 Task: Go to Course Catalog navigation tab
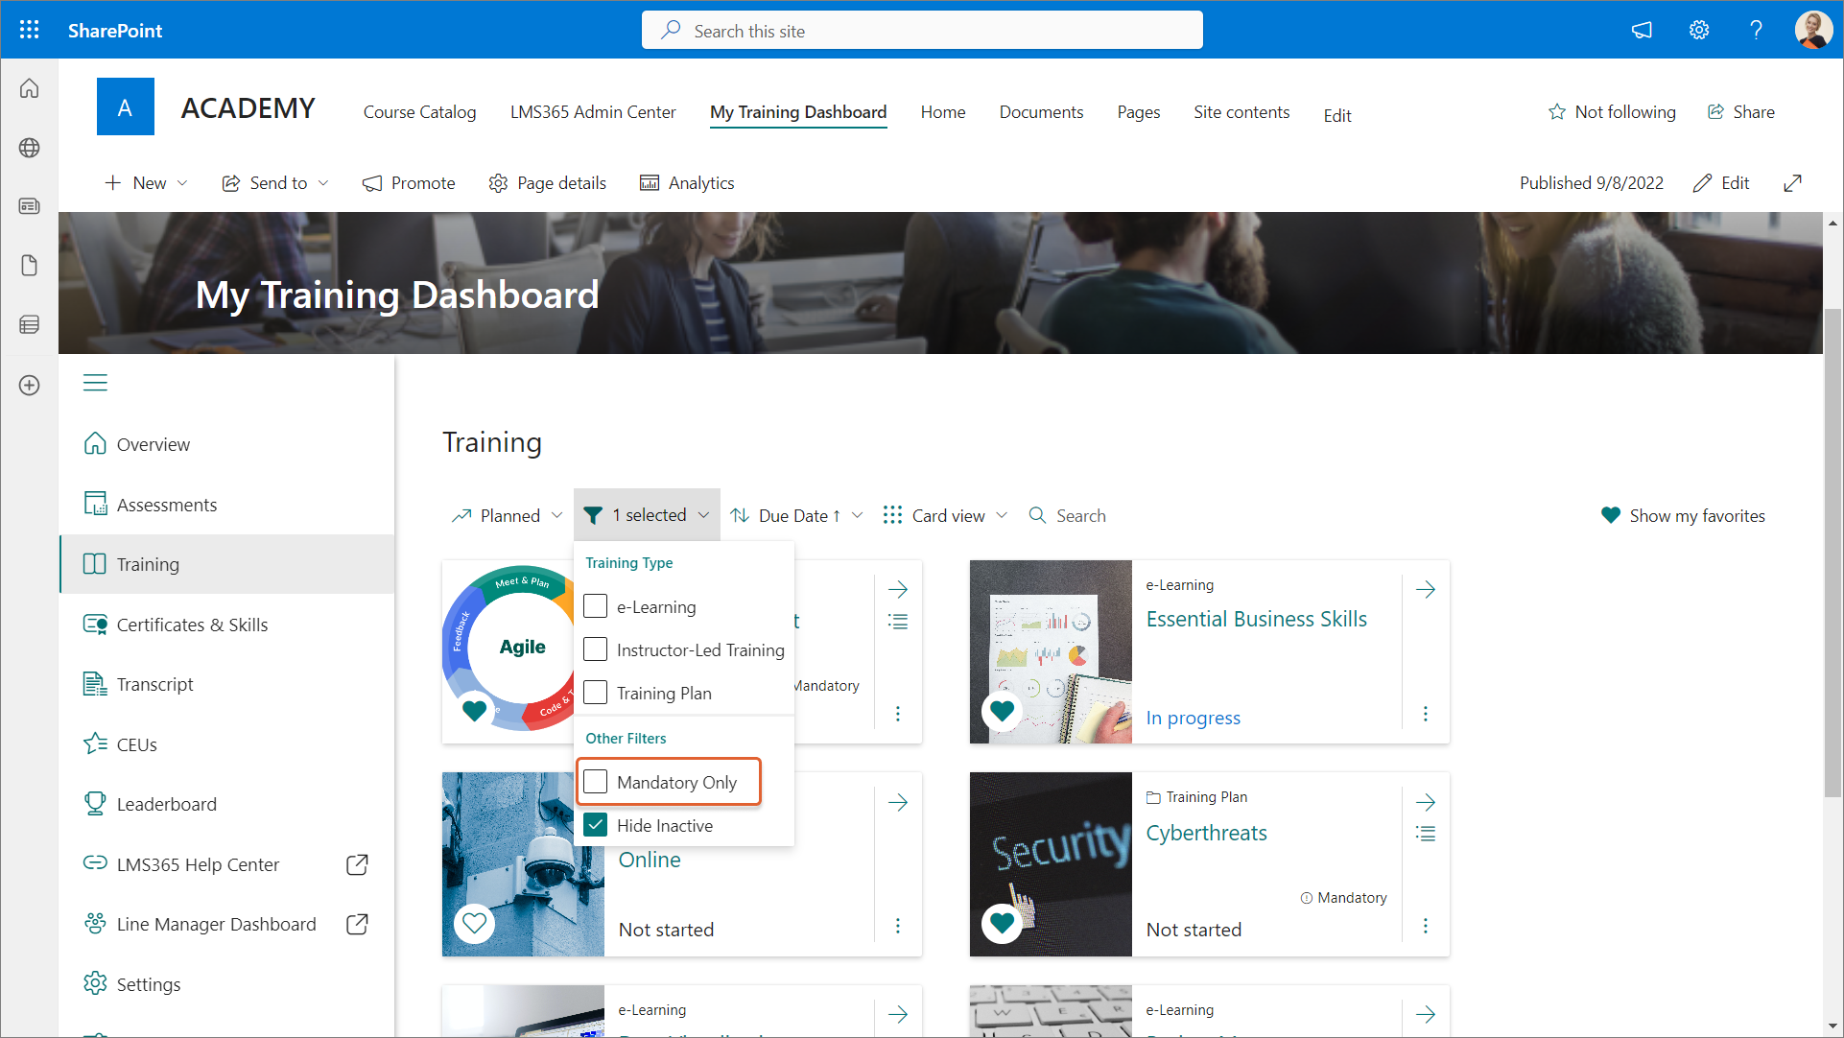(x=419, y=112)
